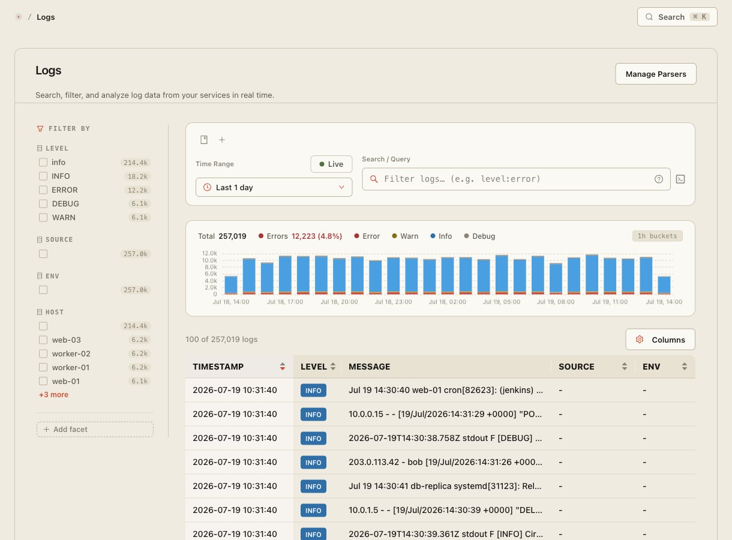Sort the SOURCE column with its arrows
This screenshot has height=540, width=732.
coord(625,367)
